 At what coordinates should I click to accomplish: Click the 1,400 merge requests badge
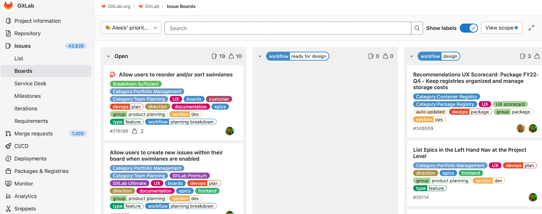78,134
